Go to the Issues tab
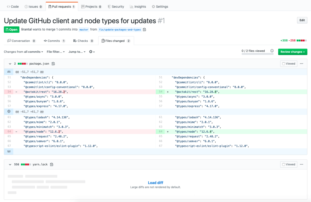The image size is (311, 202). 33,7
